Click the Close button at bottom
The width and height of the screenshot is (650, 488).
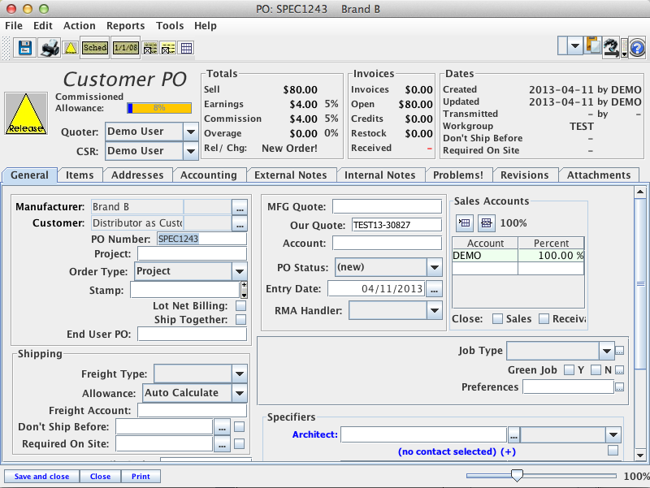tap(100, 477)
